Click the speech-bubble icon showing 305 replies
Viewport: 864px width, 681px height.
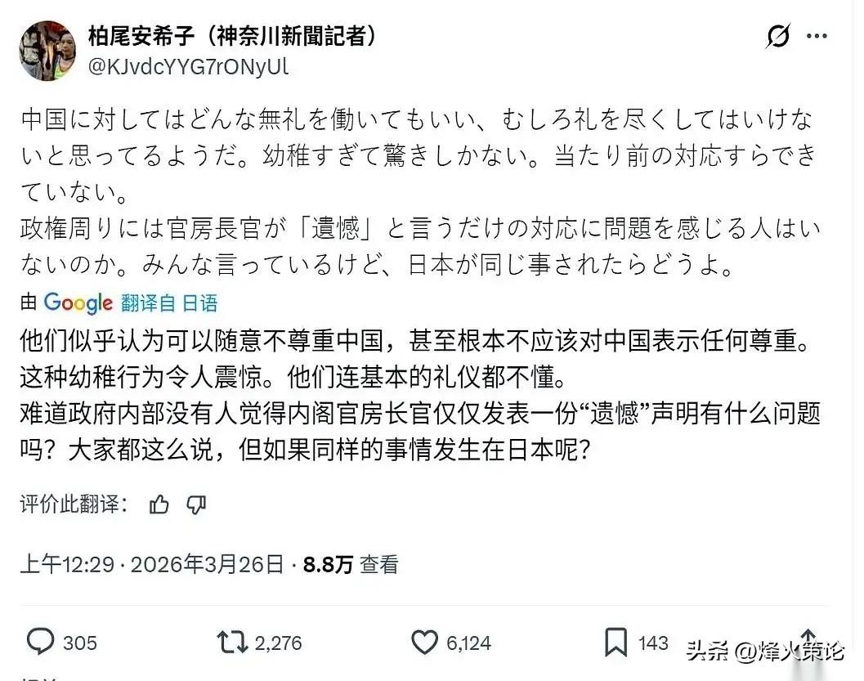pos(61,644)
